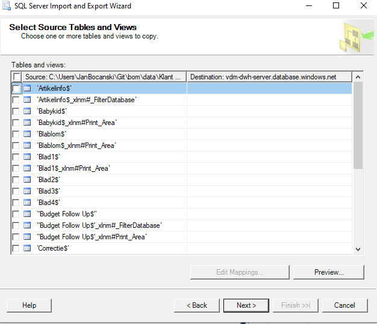Go back with the Back button
The width and height of the screenshot is (377, 324).
coord(197,305)
